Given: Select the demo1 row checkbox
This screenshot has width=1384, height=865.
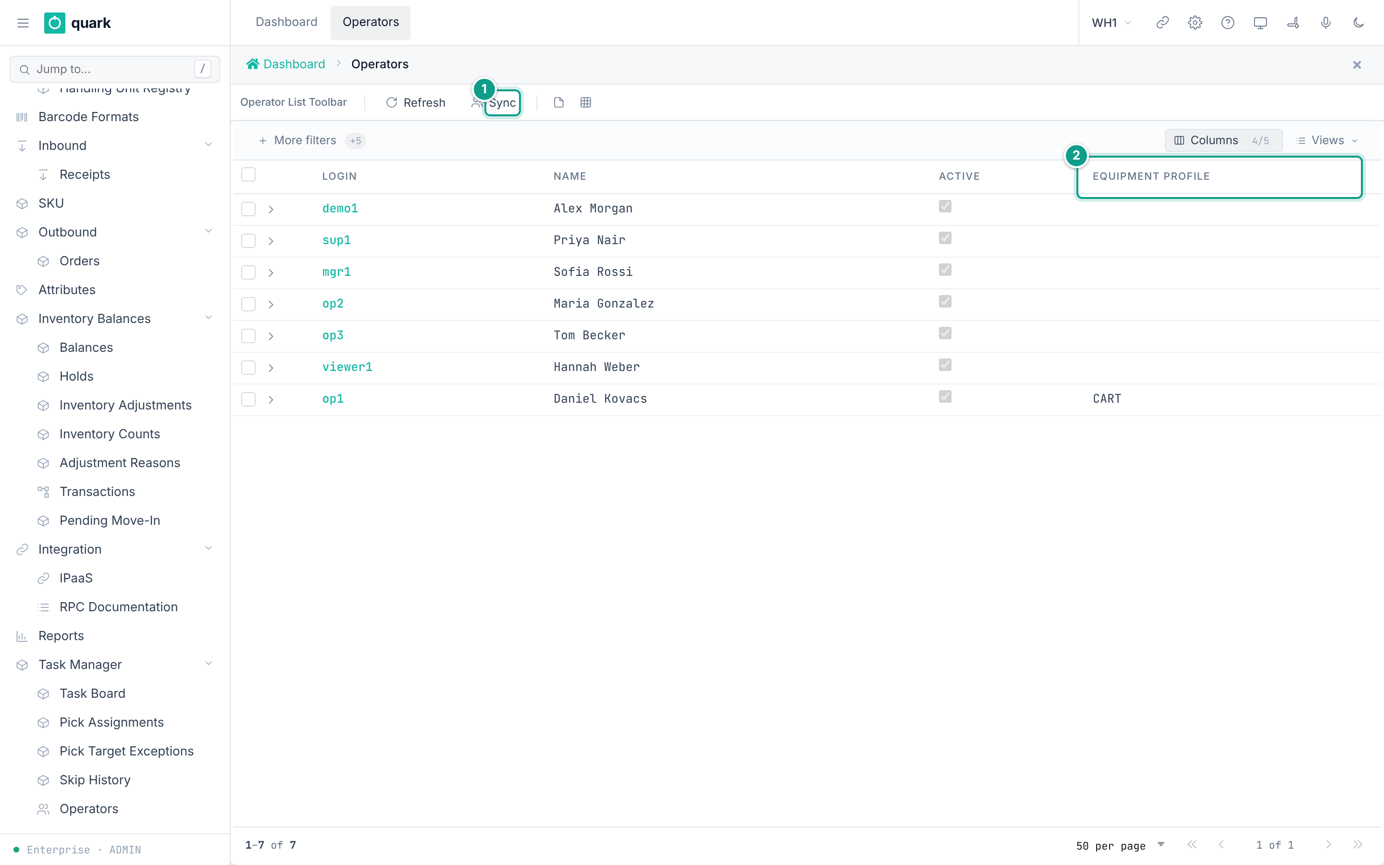Looking at the screenshot, I should [x=248, y=209].
